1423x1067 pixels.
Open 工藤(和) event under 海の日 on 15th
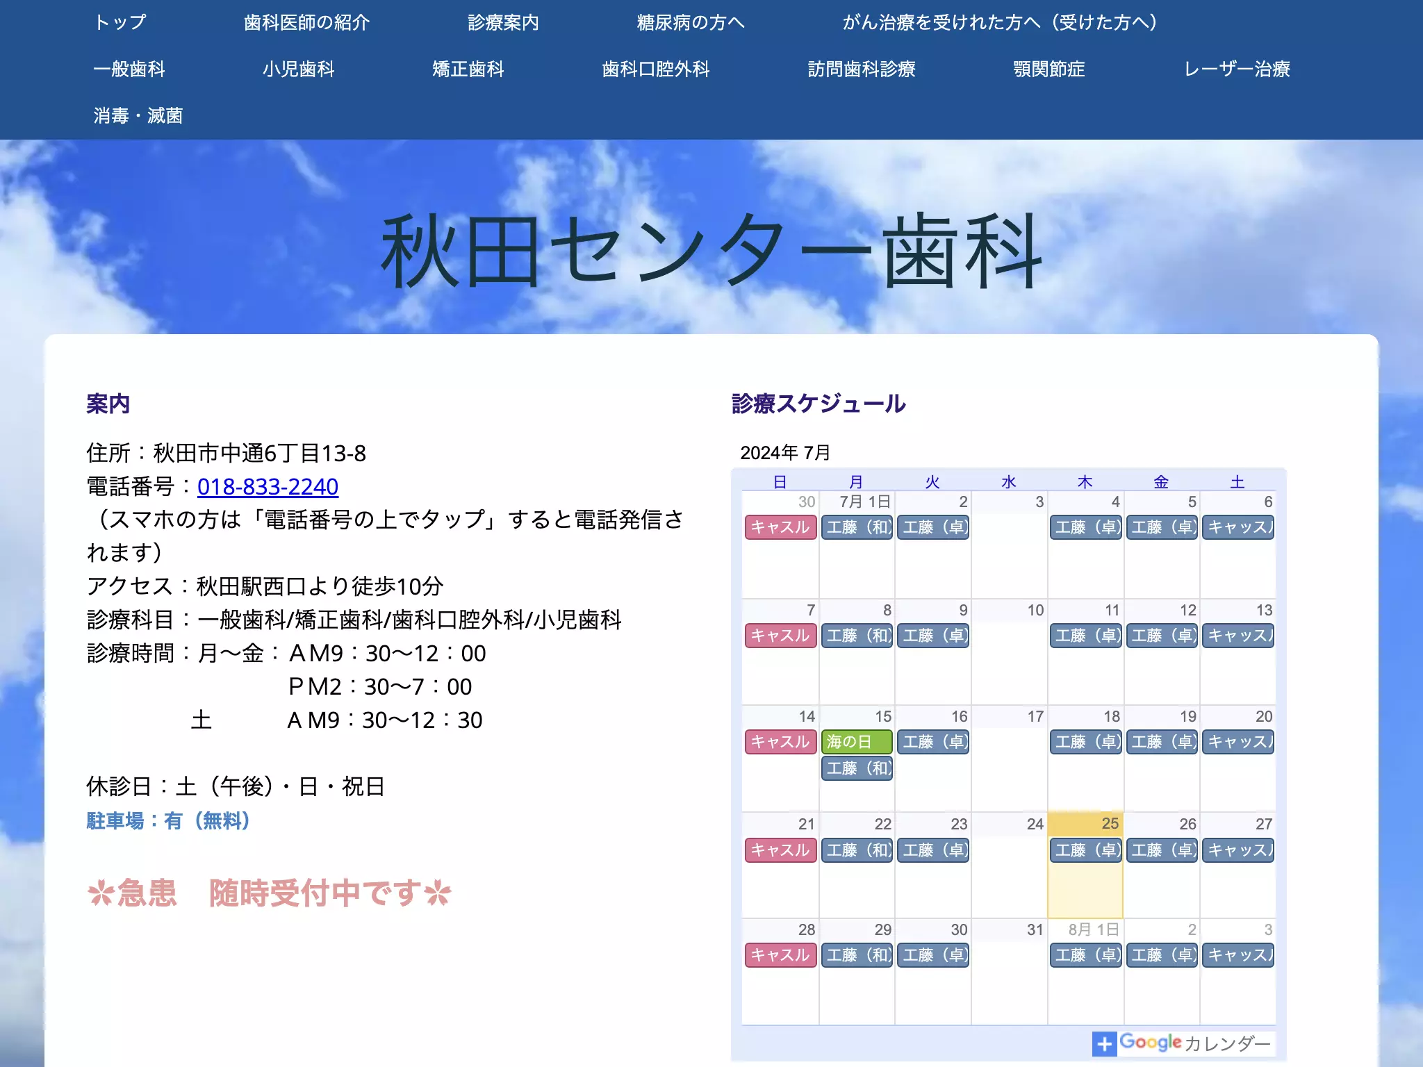click(857, 768)
